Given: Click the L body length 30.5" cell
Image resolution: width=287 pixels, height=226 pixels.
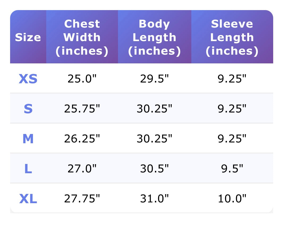Looking at the screenshot, I should (154, 169).
